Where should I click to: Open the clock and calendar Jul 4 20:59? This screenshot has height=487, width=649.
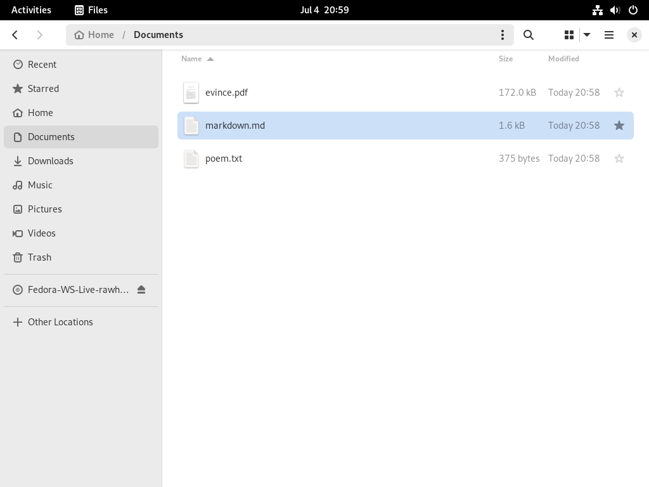pyautogui.click(x=324, y=10)
